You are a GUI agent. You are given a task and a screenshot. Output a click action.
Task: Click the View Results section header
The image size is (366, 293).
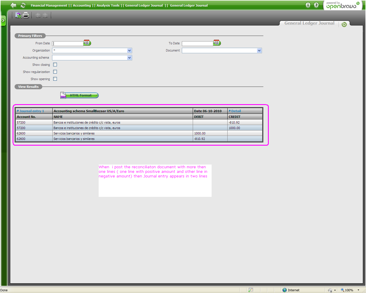click(x=28, y=87)
